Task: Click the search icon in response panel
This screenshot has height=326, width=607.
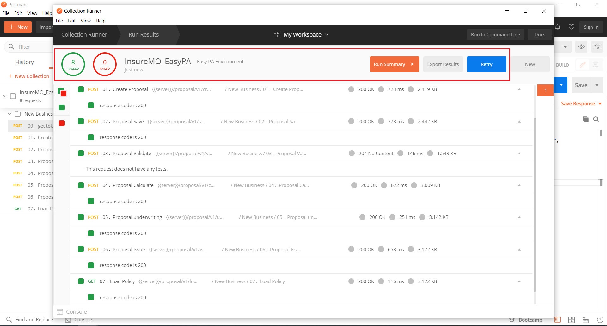Action: click(596, 119)
